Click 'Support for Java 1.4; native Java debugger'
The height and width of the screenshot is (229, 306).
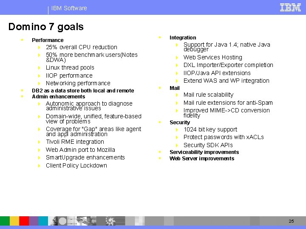(x=227, y=47)
